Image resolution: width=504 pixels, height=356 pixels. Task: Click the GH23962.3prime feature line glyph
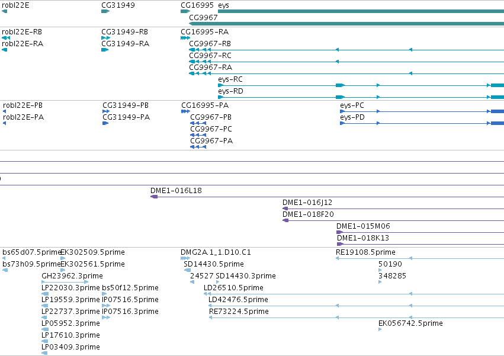[x=65, y=282]
